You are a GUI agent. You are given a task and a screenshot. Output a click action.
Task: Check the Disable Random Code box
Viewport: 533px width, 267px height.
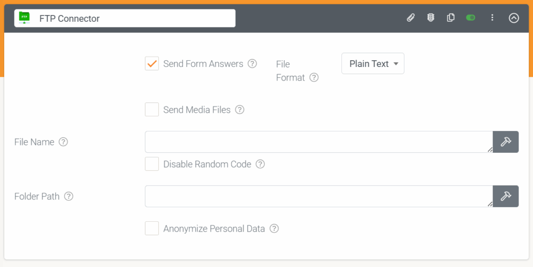click(x=152, y=164)
